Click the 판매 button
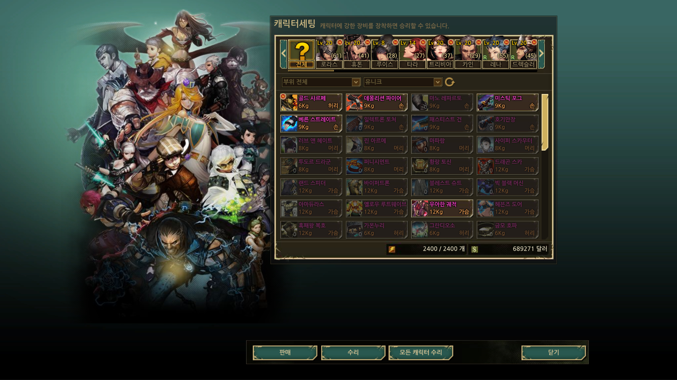Image resolution: width=677 pixels, height=380 pixels. click(285, 353)
